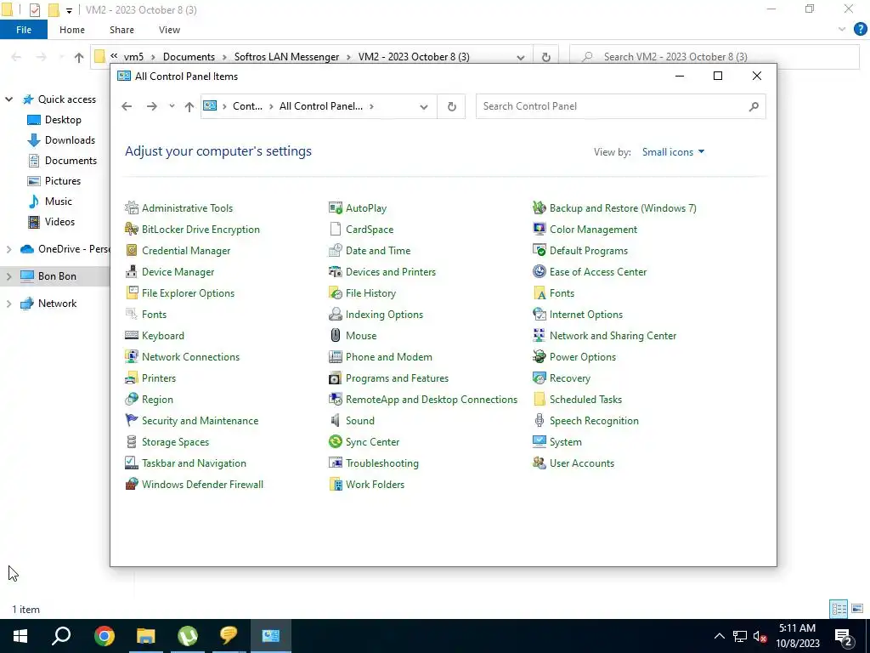This screenshot has height=653, width=870.
Task: Open the Internet Options link
Action: click(x=586, y=315)
